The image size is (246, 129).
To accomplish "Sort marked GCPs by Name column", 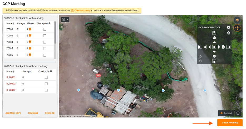I will 10,23.
